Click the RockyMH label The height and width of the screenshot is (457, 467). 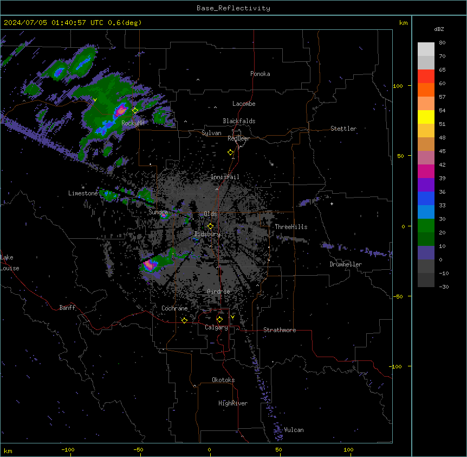pyautogui.click(x=133, y=123)
